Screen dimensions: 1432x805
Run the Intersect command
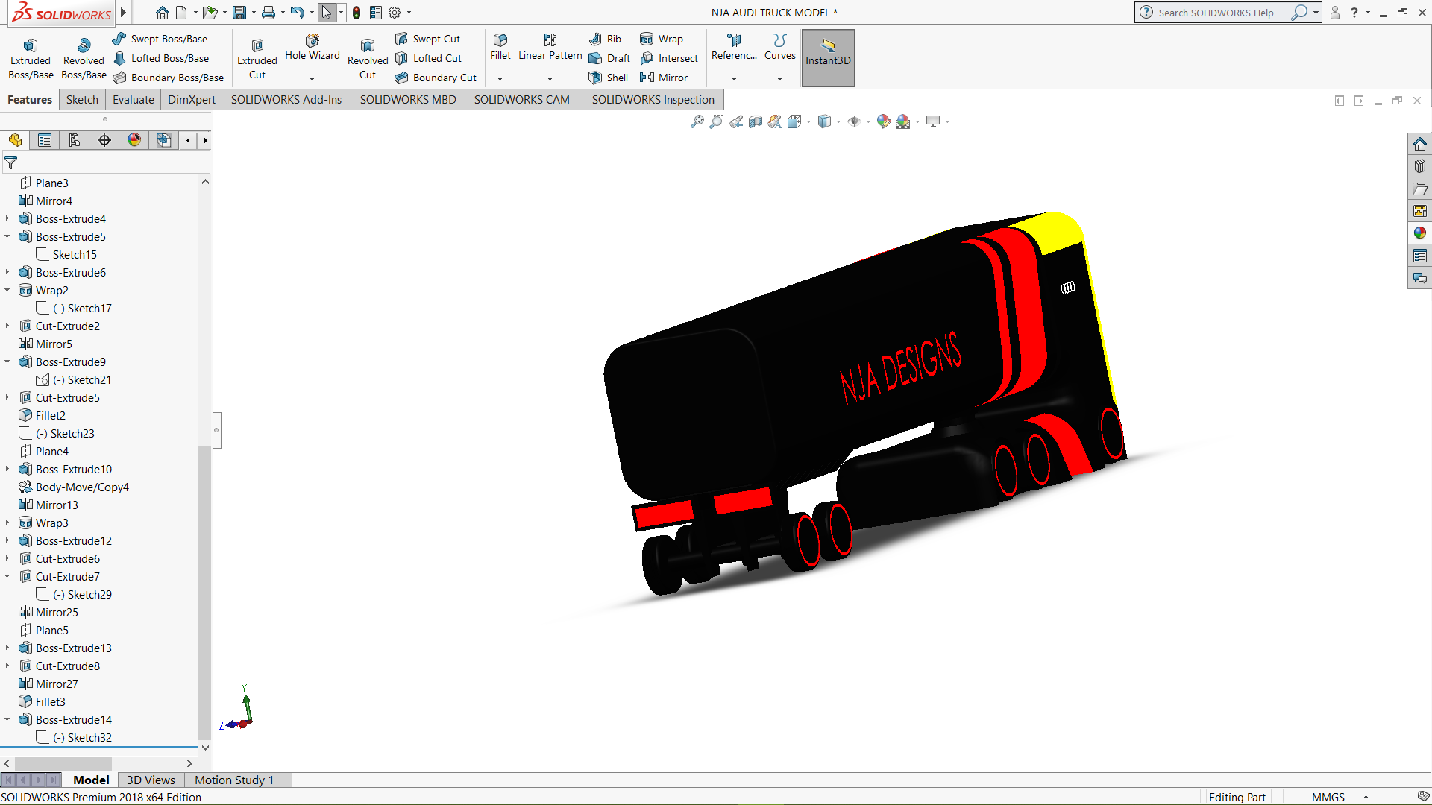669,58
